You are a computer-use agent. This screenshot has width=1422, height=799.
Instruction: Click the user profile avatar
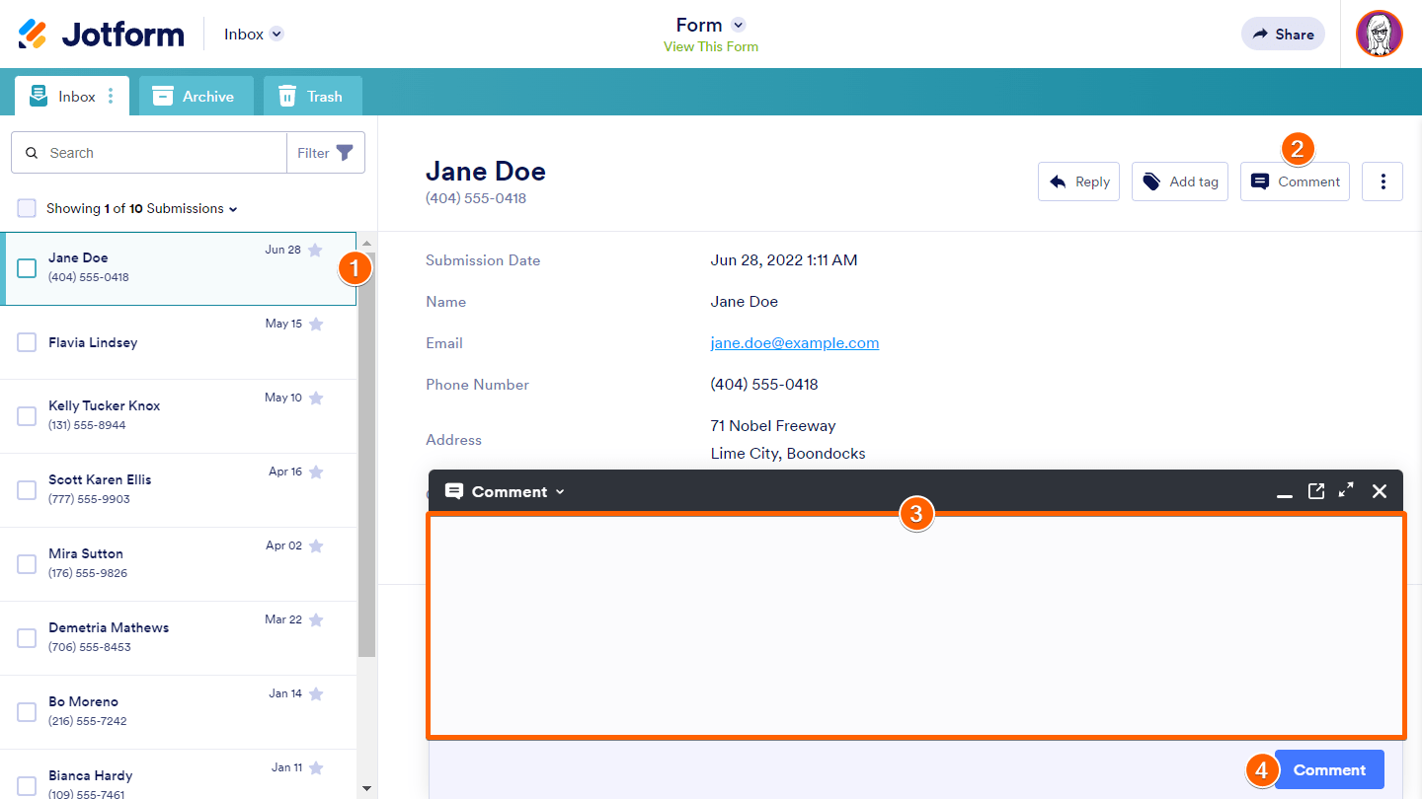tap(1379, 34)
